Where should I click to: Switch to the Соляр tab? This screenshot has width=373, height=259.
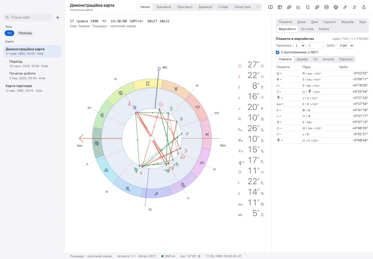coord(223,7)
